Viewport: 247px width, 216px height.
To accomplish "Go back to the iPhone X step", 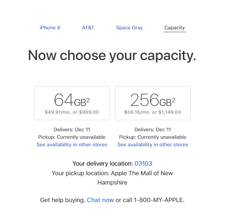I will pos(50,28).
